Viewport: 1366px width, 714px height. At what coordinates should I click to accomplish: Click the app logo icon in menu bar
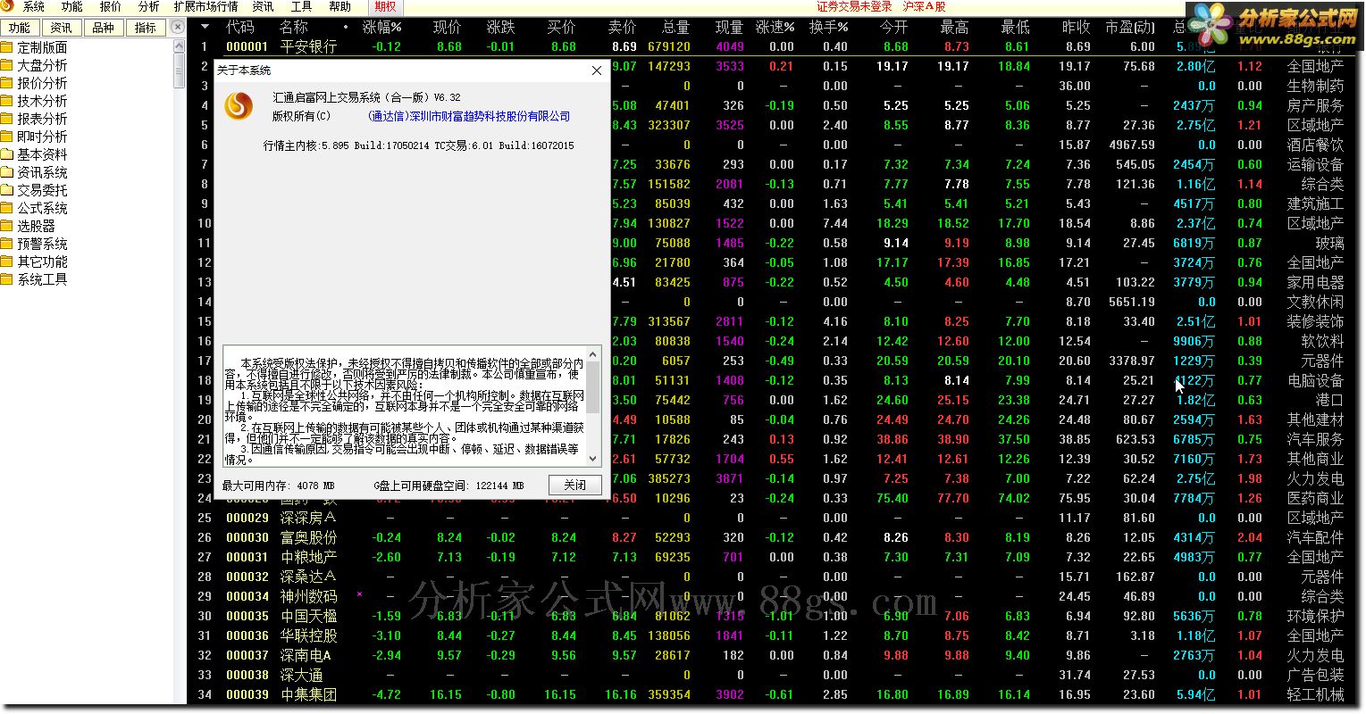8,6
